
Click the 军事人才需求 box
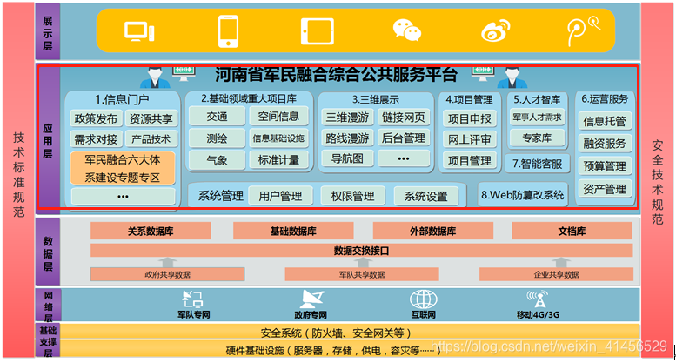point(537,117)
